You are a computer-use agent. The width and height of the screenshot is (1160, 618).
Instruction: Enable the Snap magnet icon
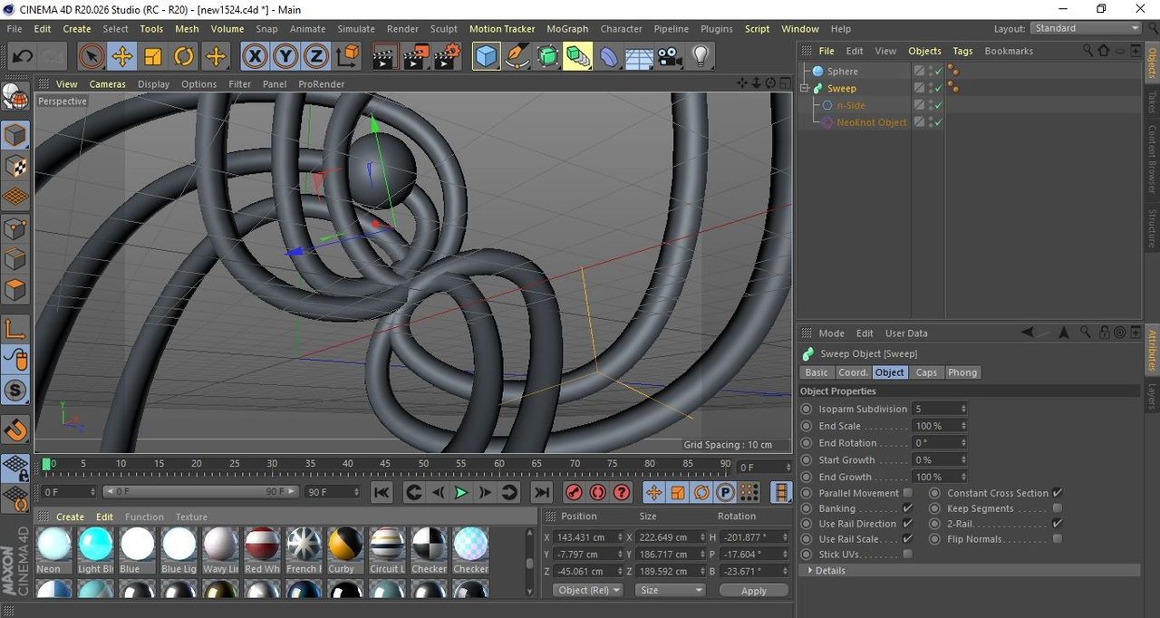(x=15, y=430)
